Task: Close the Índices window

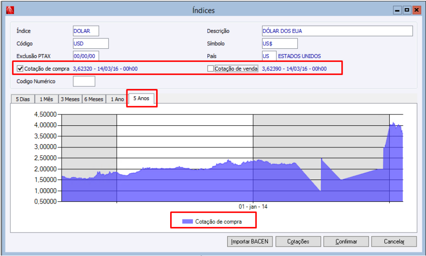Action: [416, 10]
